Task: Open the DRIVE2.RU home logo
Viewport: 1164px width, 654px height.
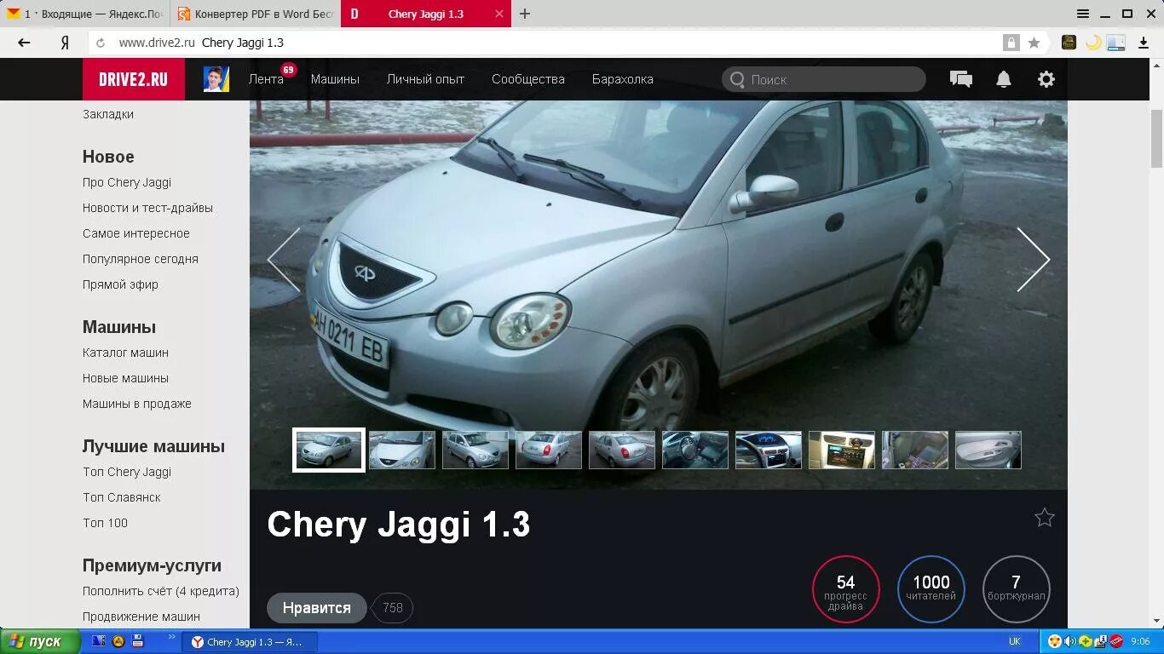Action: pos(133,79)
